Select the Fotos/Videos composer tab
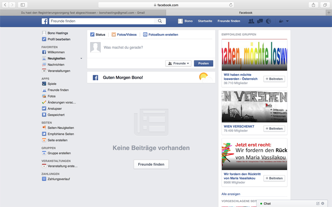This screenshot has height=207, width=332. [124, 34]
